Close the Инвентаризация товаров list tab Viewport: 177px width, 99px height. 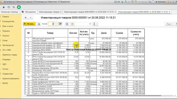[61, 12]
